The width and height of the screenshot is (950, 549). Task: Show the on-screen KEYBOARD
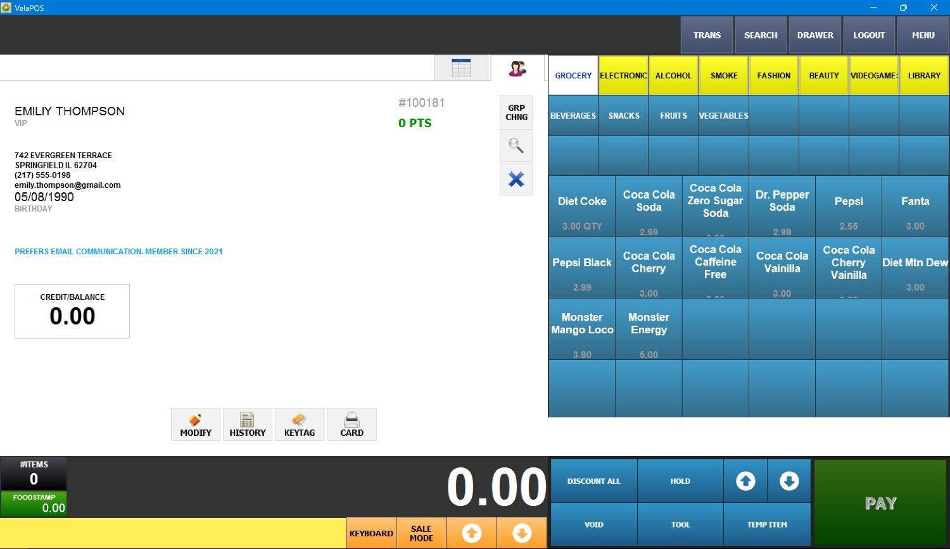(x=371, y=533)
